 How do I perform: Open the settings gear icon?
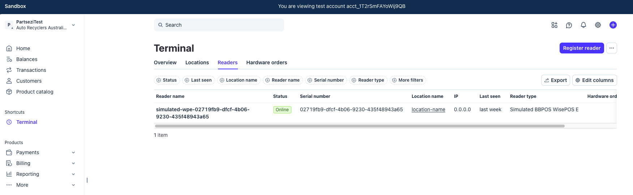598,25
